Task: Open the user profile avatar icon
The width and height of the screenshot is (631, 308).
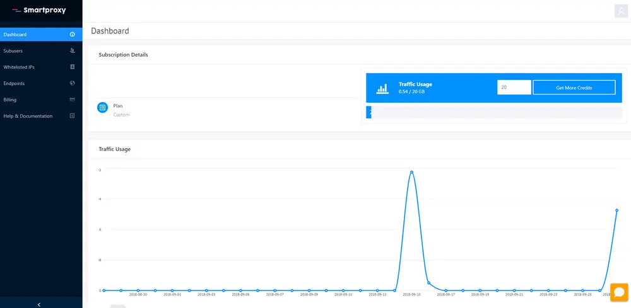Action: click(x=621, y=11)
